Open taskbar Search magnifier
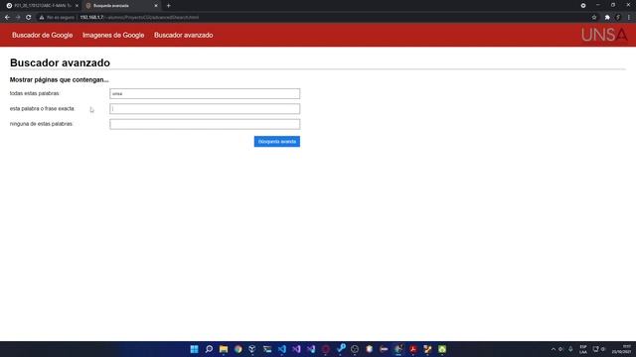The width and height of the screenshot is (636, 357). coord(209,349)
